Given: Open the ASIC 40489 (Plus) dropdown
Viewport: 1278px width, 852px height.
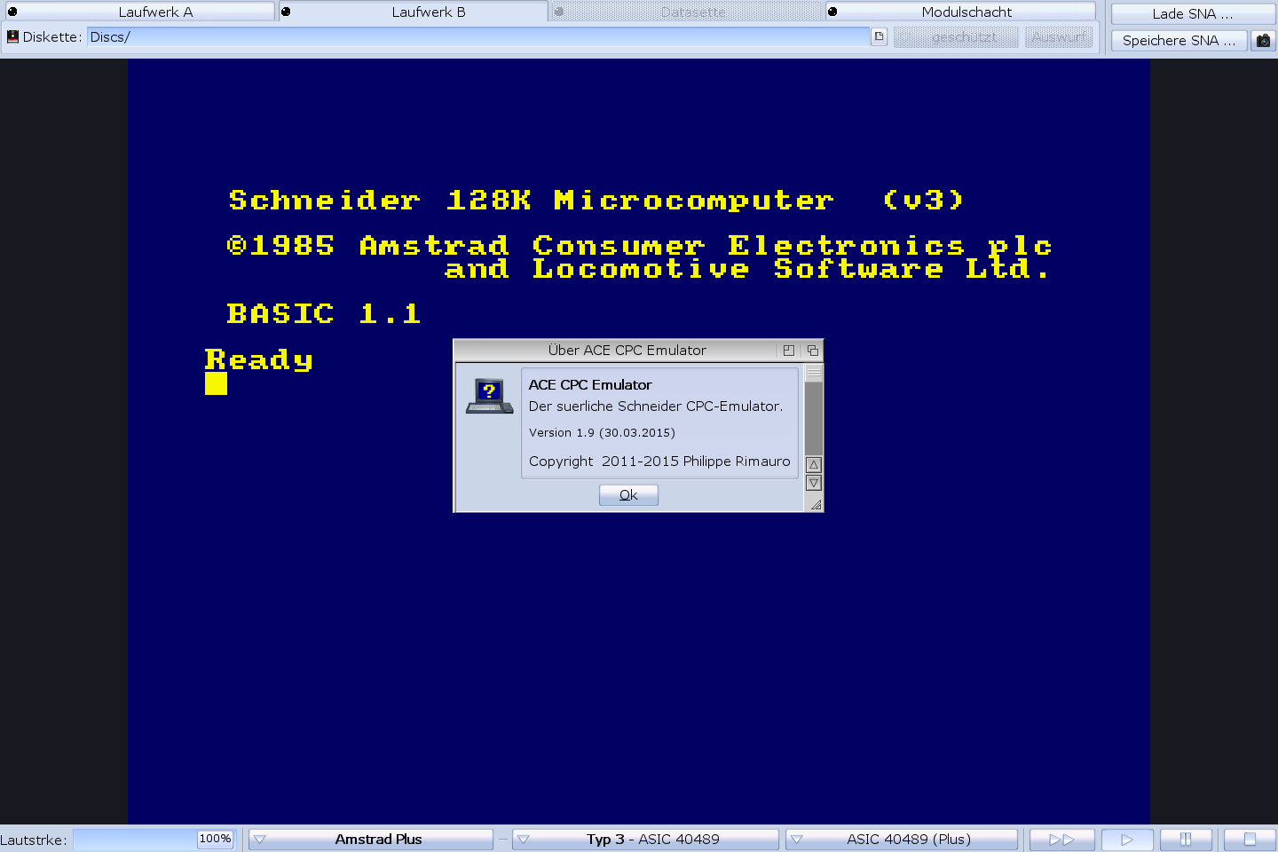Looking at the screenshot, I should [901, 839].
